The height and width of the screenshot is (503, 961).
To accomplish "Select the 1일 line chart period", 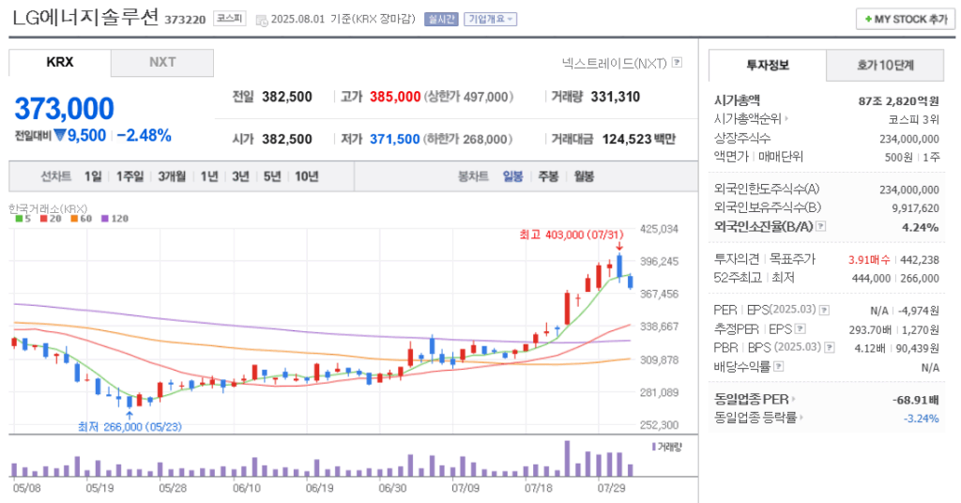I will pyautogui.click(x=93, y=176).
